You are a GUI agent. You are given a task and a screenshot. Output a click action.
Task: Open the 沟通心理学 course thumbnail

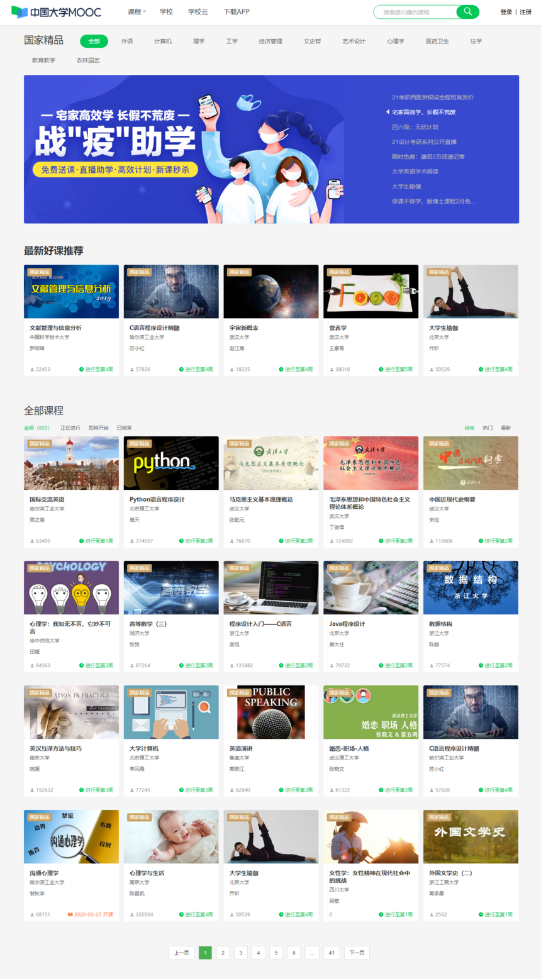[x=71, y=836]
